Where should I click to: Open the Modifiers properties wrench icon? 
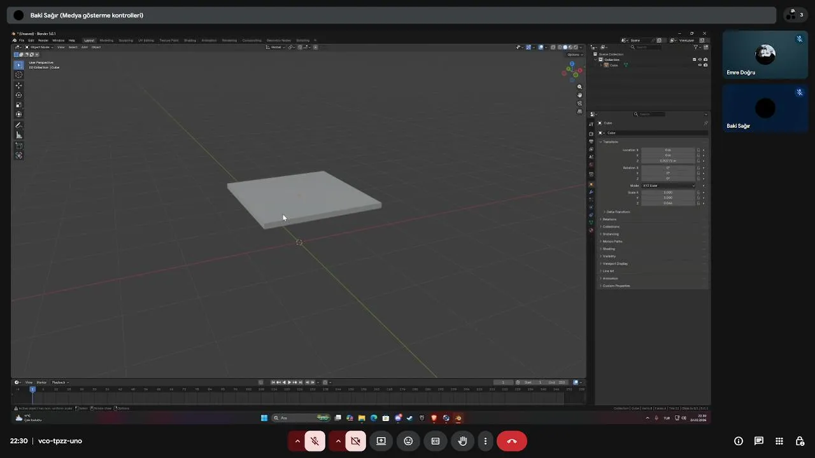[x=591, y=191]
